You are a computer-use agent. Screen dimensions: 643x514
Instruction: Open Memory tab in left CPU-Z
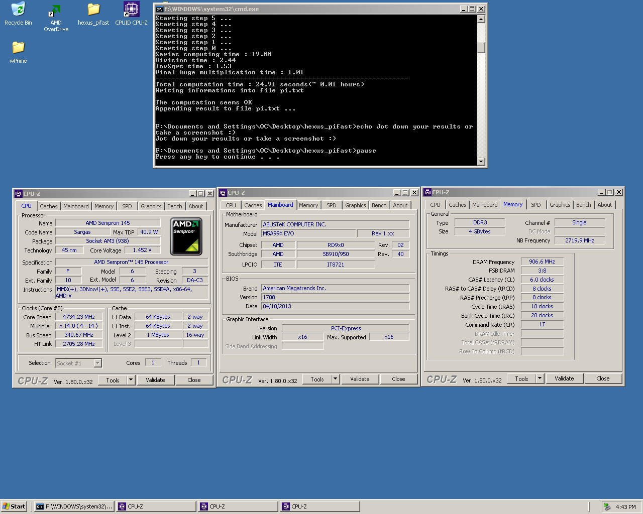click(x=104, y=206)
